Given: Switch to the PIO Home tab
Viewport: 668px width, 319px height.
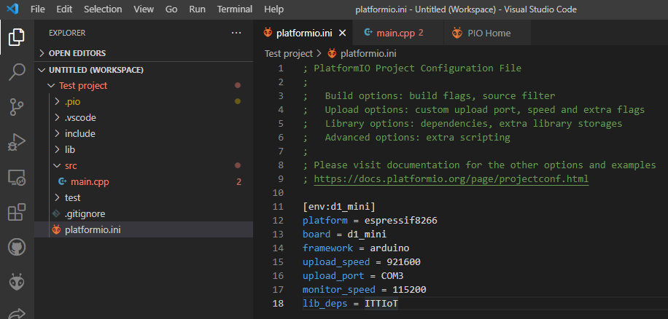Looking at the screenshot, I should point(488,33).
